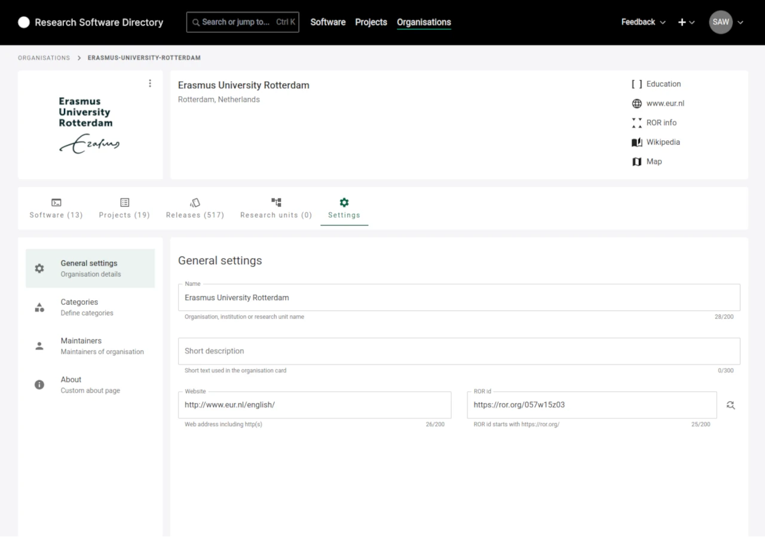
Task: Select General settings in the sidebar
Action: click(x=88, y=268)
